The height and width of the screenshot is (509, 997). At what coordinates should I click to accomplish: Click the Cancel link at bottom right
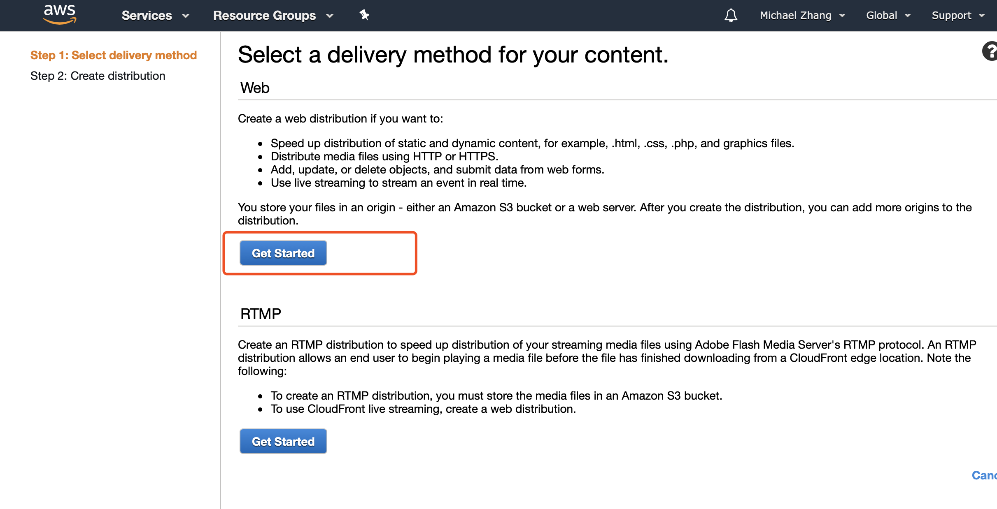point(985,475)
